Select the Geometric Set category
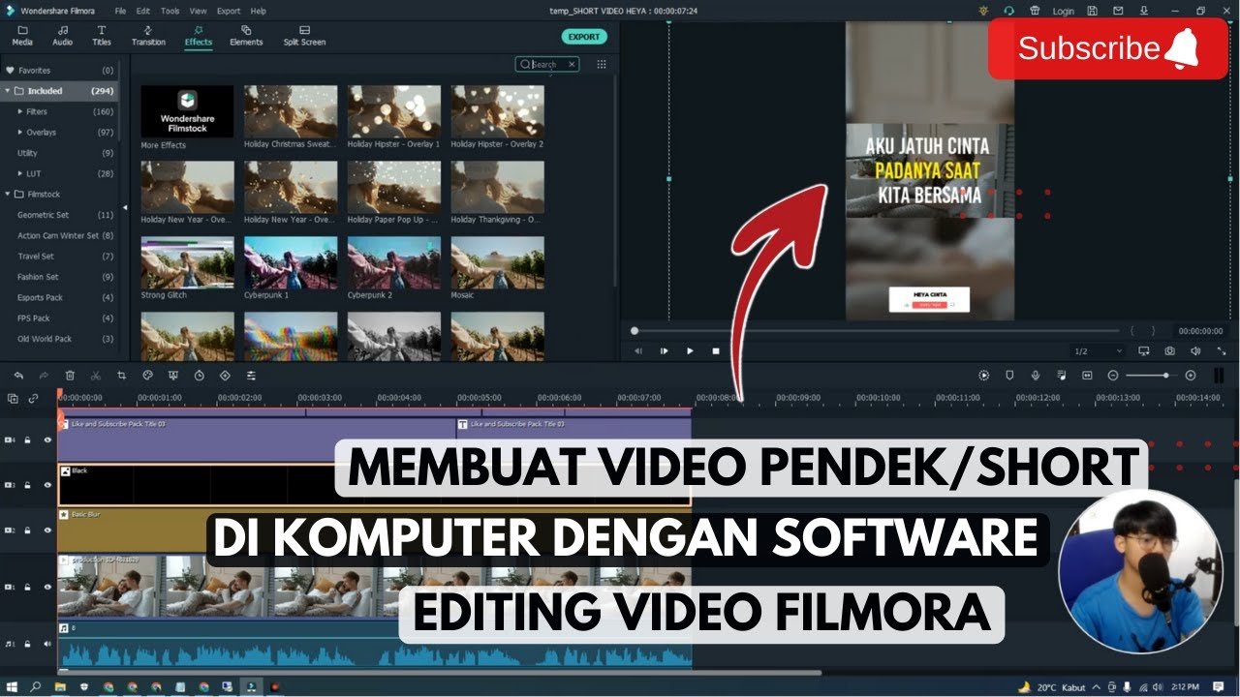The image size is (1240, 697). coord(59,215)
